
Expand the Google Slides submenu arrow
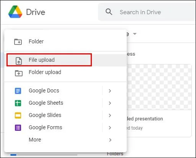(x=110, y=115)
